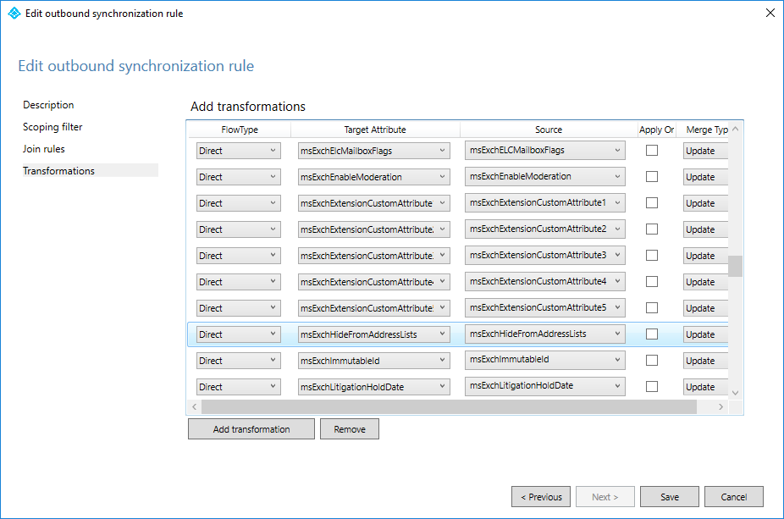Viewport: 784px width, 519px height.
Task: Open the Join rules page
Action: [x=44, y=149]
